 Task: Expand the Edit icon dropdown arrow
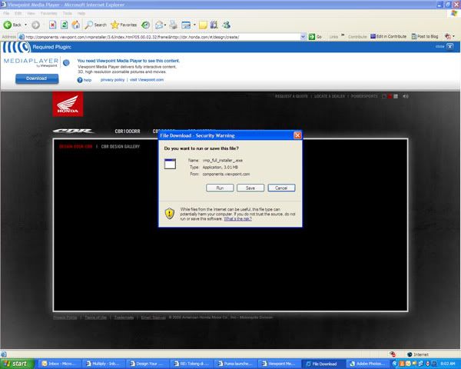194,25
